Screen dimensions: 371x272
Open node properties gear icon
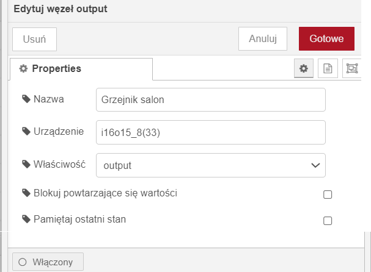pos(304,68)
